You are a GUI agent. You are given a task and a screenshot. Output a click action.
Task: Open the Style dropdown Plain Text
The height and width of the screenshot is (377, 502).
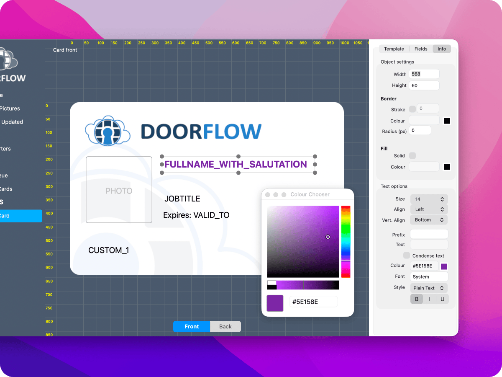point(429,288)
